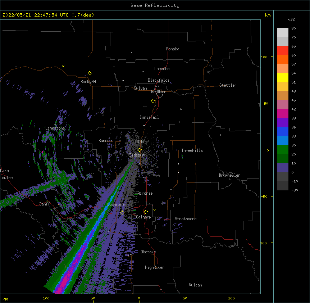Click the Didsbury label
The width and height of the screenshot is (310, 303).
tap(138, 155)
